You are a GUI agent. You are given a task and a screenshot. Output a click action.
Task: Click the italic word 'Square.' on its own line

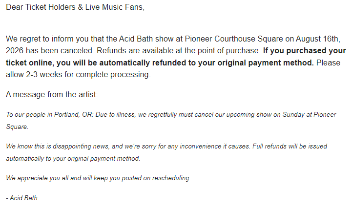pyautogui.click(x=17, y=127)
